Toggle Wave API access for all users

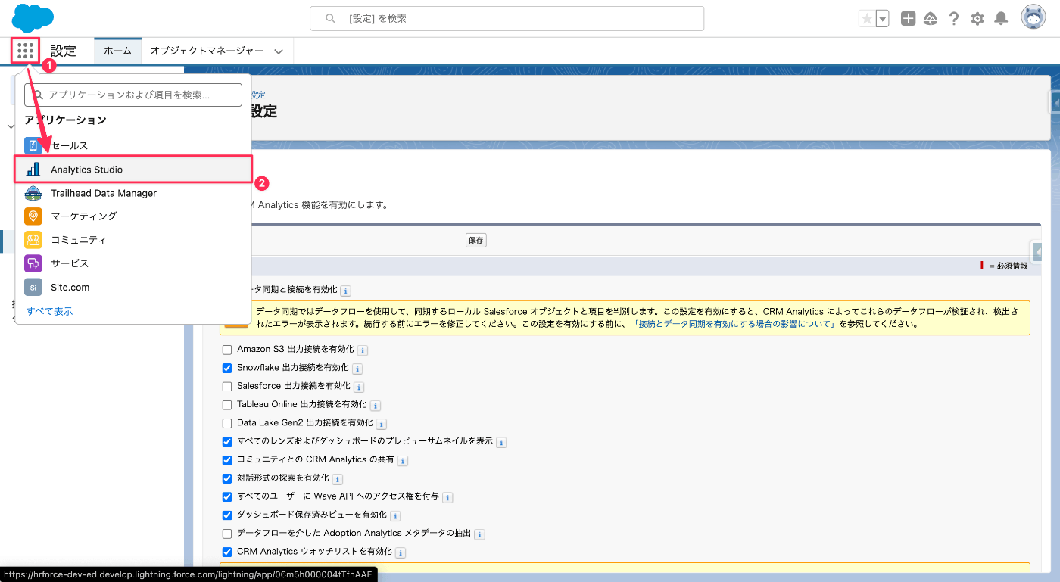pyautogui.click(x=227, y=497)
